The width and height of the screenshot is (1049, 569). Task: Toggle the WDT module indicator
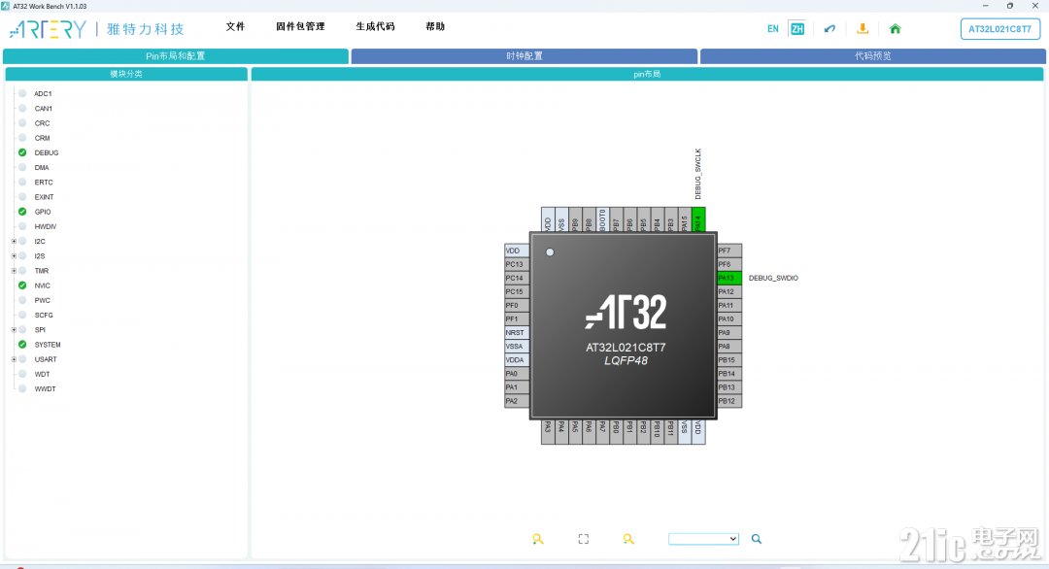tap(22, 374)
